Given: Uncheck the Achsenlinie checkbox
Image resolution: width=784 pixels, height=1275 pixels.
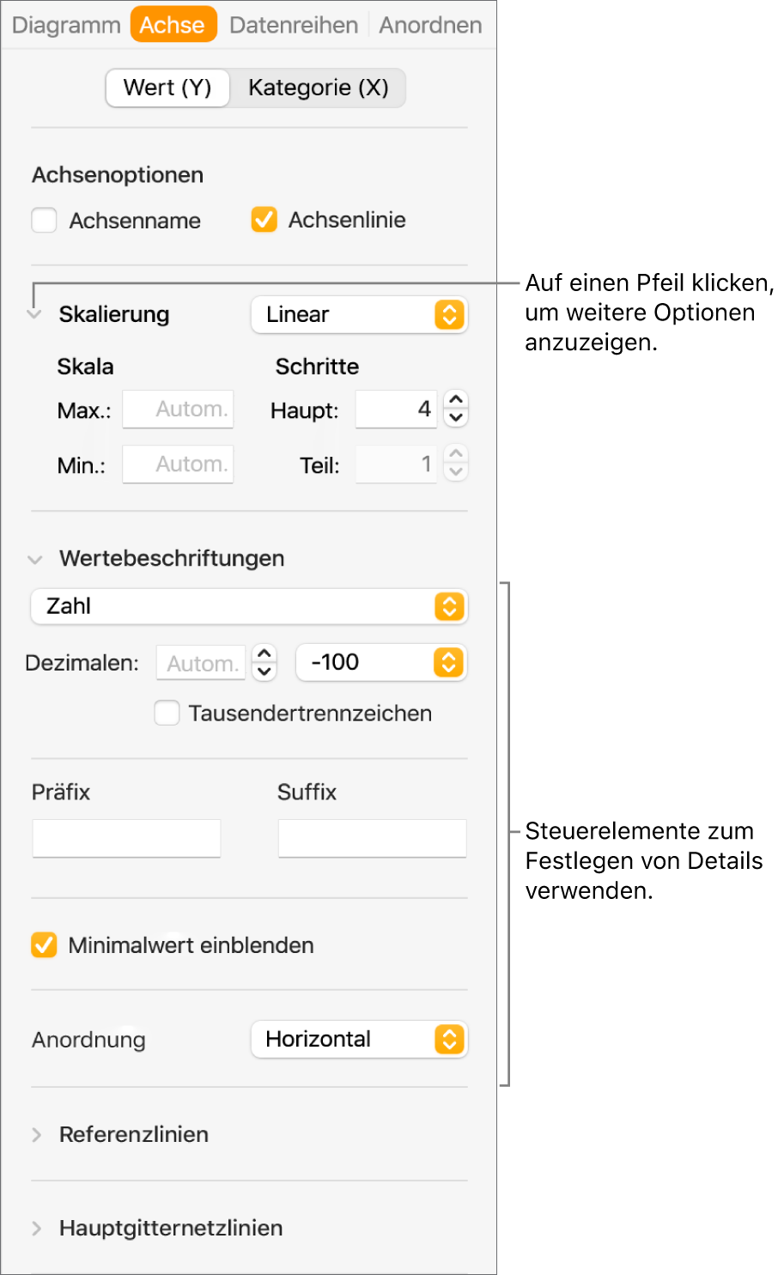Looking at the screenshot, I should coord(264,220).
